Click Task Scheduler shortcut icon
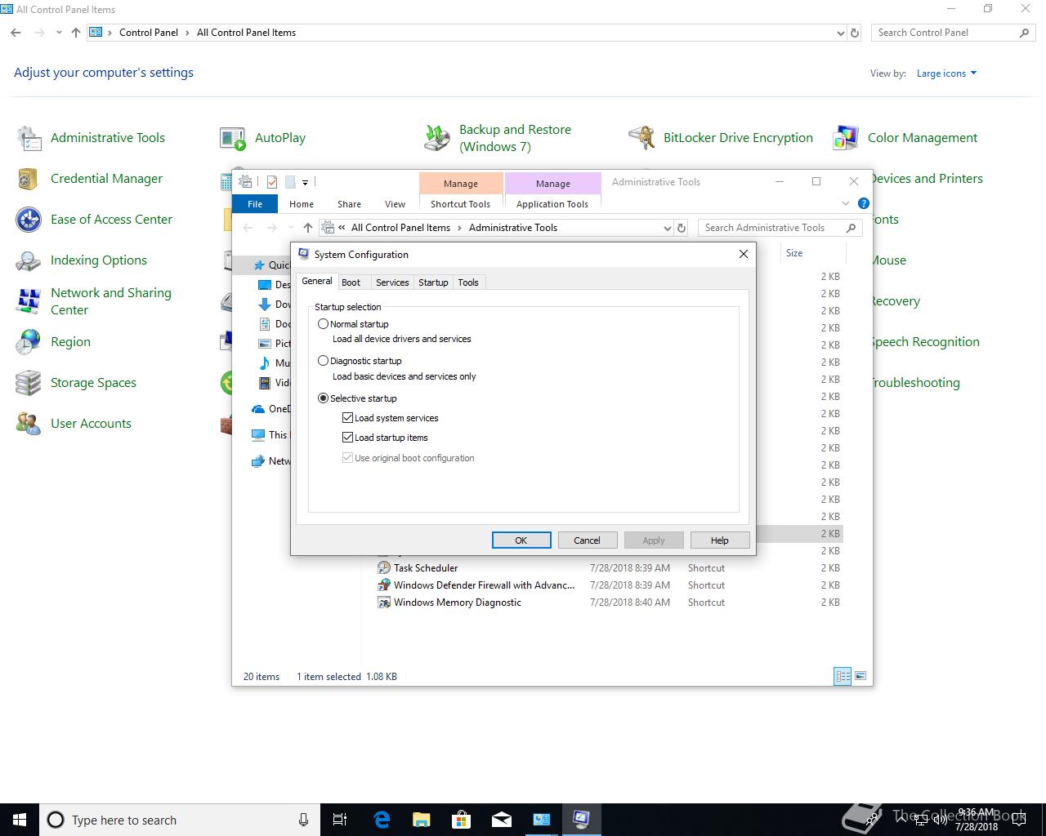Image resolution: width=1046 pixels, height=836 pixels. coord(384,568)
